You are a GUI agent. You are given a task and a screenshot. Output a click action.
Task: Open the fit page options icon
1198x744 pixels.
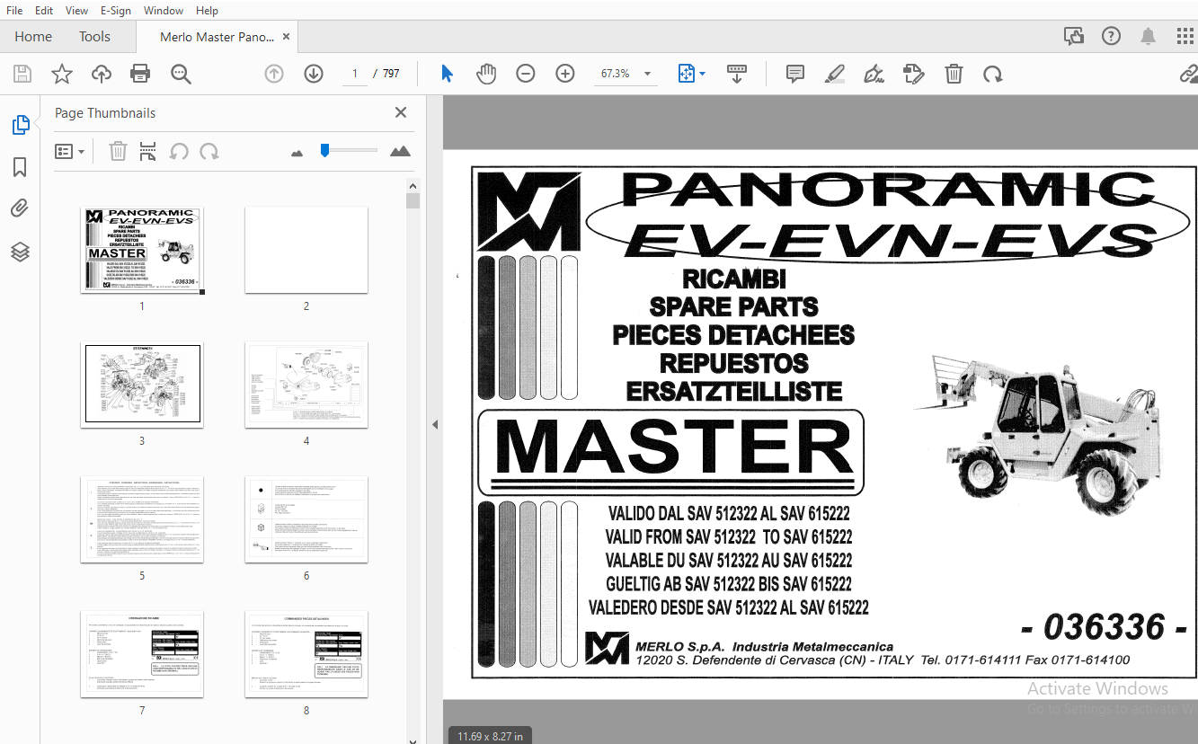pos(687,74)
